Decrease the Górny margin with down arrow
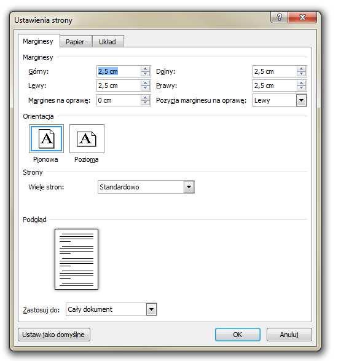This screenshot has width=341, height=361. [145, 74]
